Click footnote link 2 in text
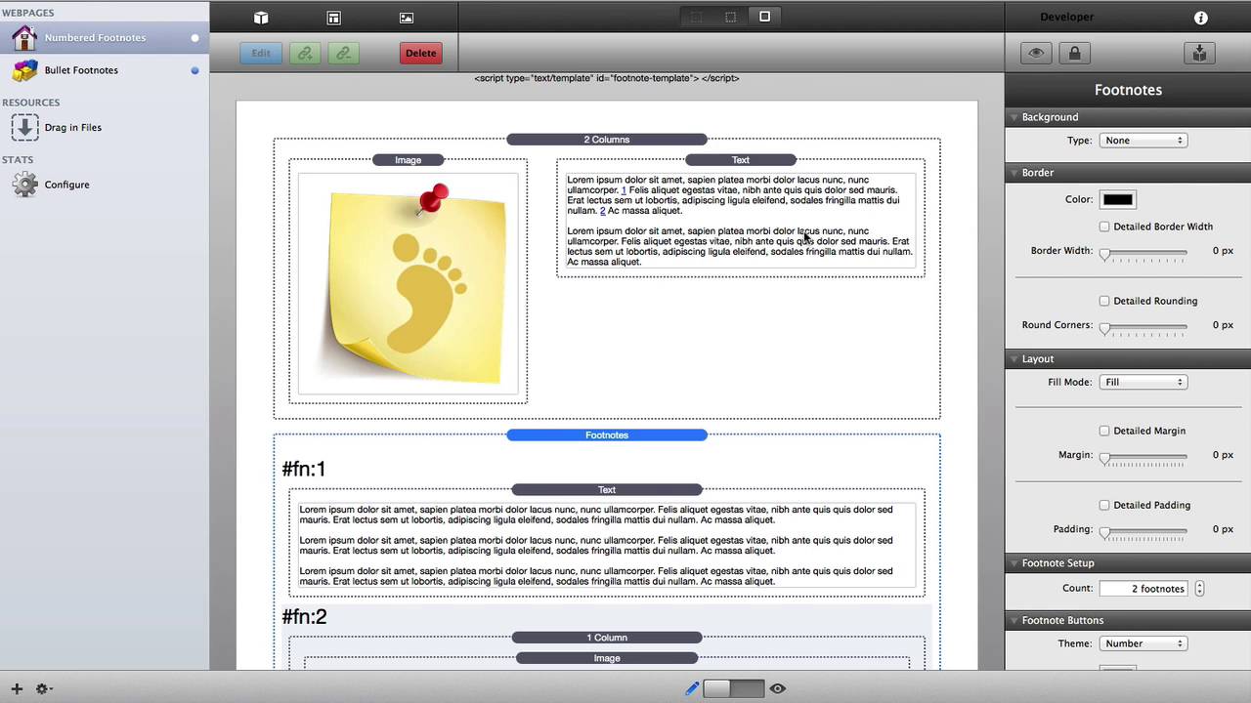 (603, 211)
